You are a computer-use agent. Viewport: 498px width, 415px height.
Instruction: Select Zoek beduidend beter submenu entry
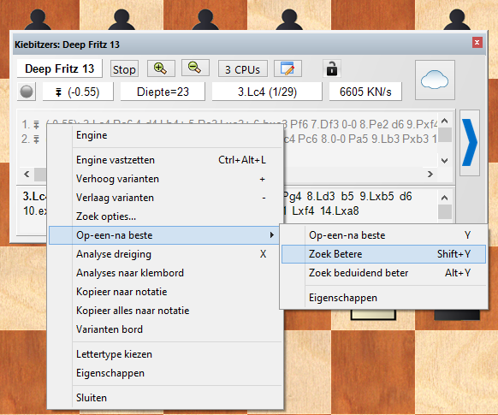coord(383,273)
